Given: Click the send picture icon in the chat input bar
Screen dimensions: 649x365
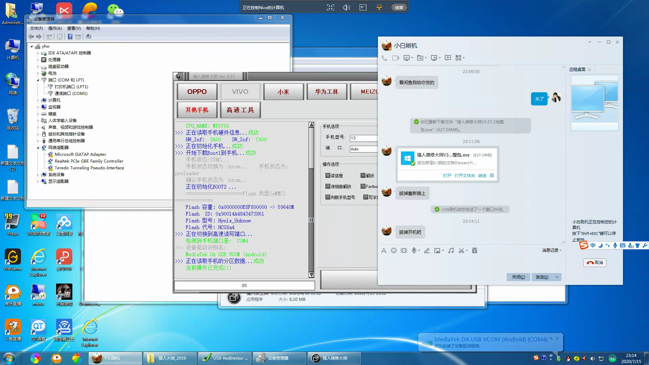Looking at the screenshot, I should tap(437, 250).
